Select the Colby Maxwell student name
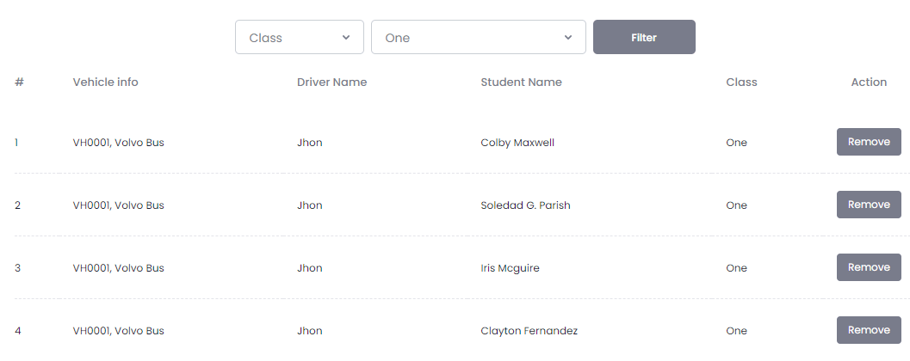 point(517,143)
